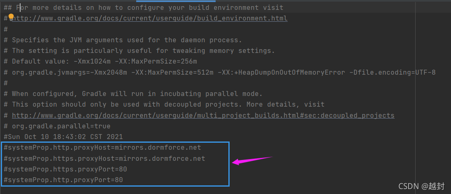Click the 'This option should only be used' line
Screen dimensions: 451x194
point(164,105)
